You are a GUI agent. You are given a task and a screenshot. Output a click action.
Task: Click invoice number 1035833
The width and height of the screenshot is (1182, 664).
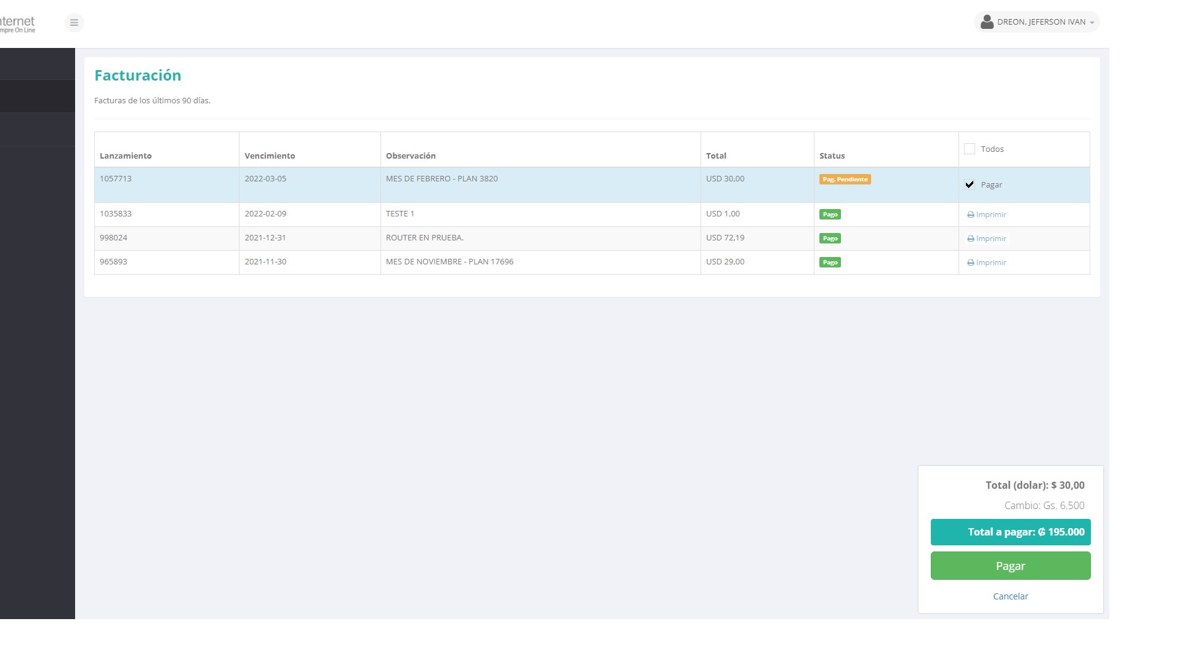pyautogui.click(x=116, y=214)
